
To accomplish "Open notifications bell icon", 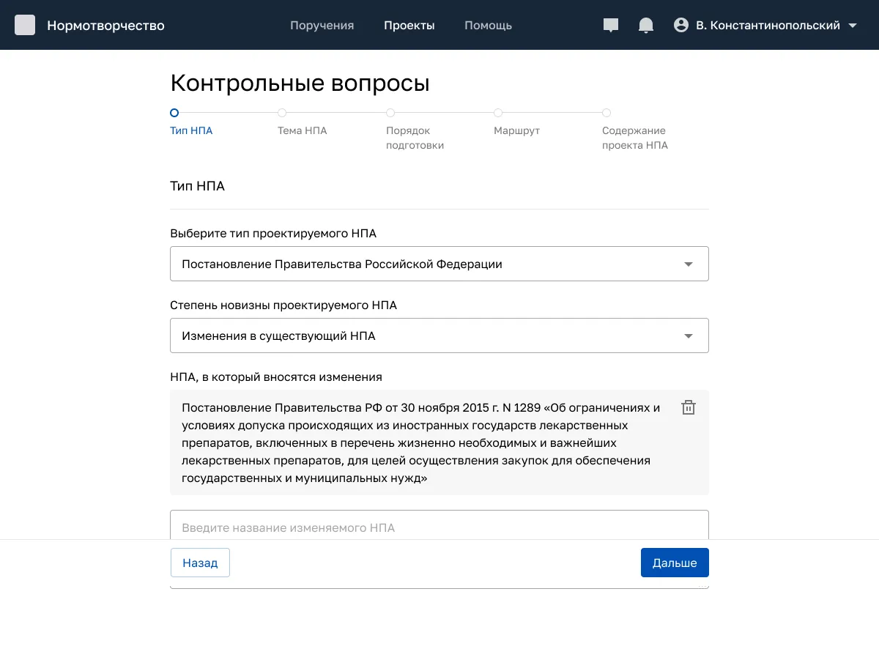I will (x=646, y=26).
